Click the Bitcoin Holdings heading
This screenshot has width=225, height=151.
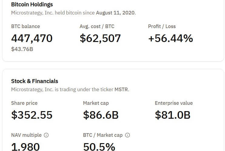point(32,5)
